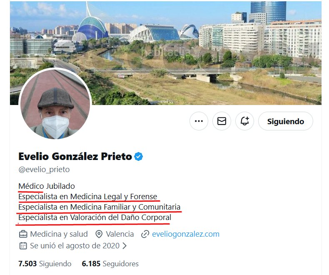Click the location pin icon

coord(99,234)
